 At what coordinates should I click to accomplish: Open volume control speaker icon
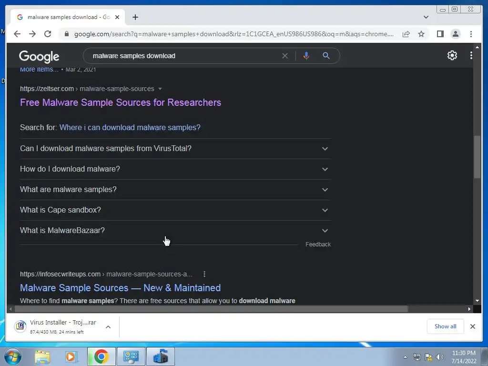[x=440, y=357]
